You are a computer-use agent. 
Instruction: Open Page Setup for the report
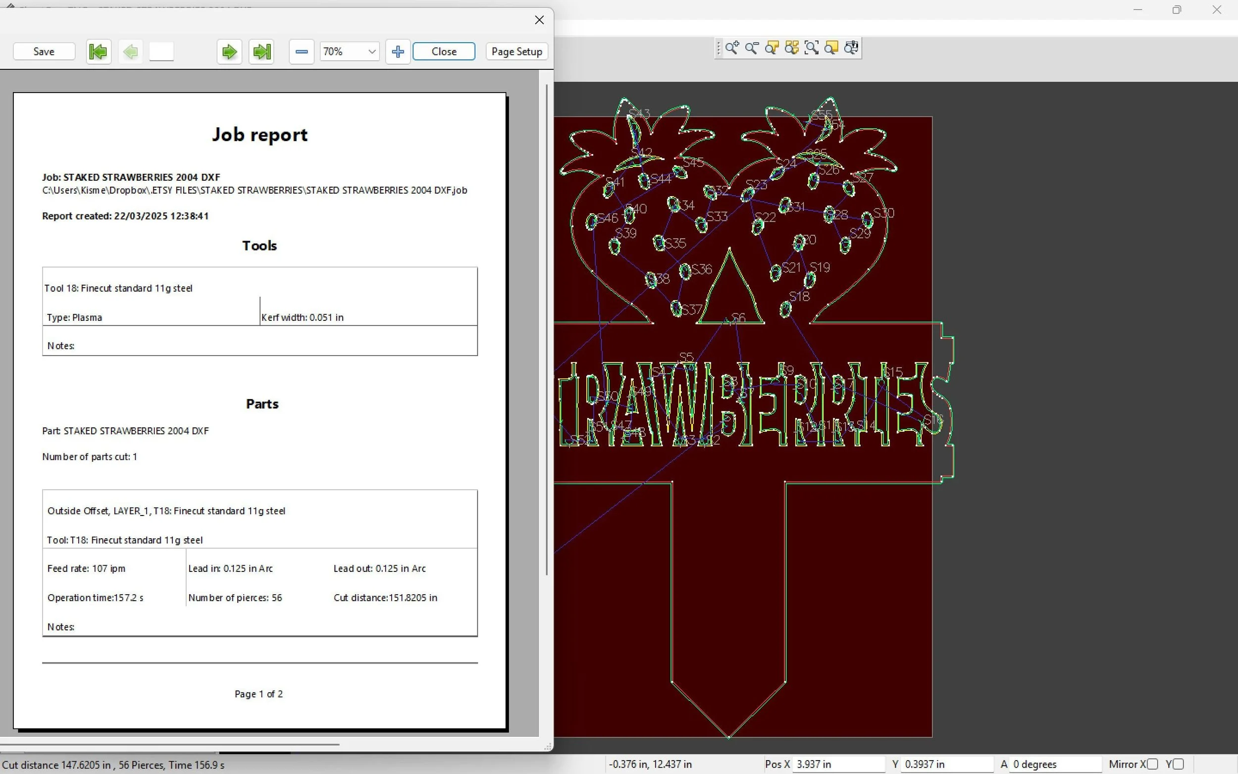[x=516, y=52]
